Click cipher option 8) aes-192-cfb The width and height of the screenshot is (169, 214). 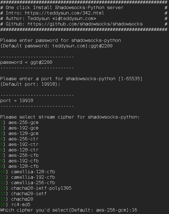[x=19, y=161]
